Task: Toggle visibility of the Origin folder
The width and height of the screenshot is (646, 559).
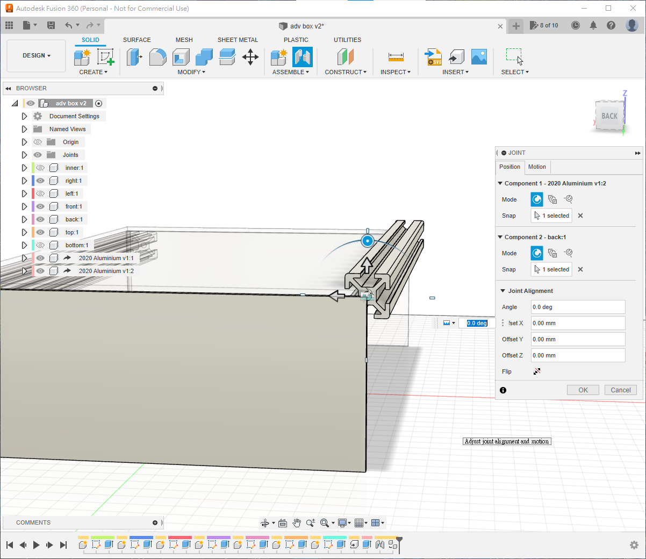Action: click(38, 142)
